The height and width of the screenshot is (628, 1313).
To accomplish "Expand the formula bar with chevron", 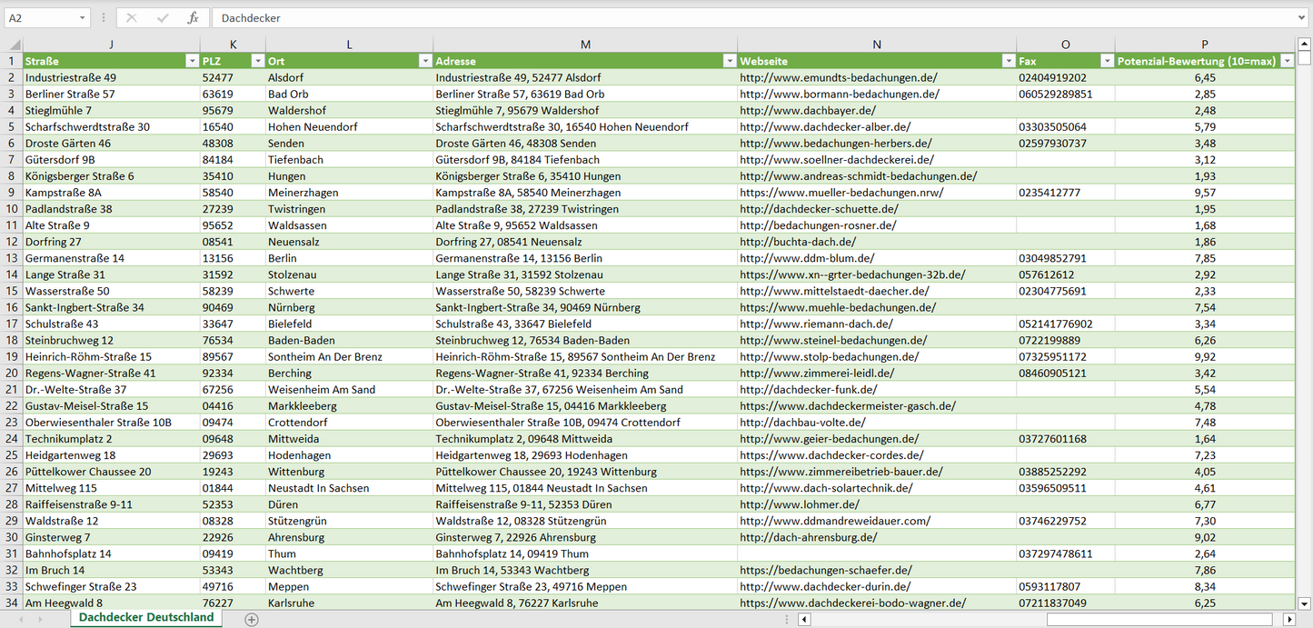I will tap(1302, 18).
